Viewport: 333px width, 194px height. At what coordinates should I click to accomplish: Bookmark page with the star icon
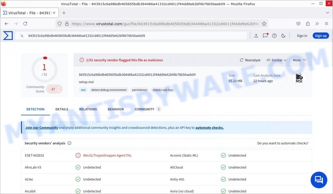[x=264, y=24]
